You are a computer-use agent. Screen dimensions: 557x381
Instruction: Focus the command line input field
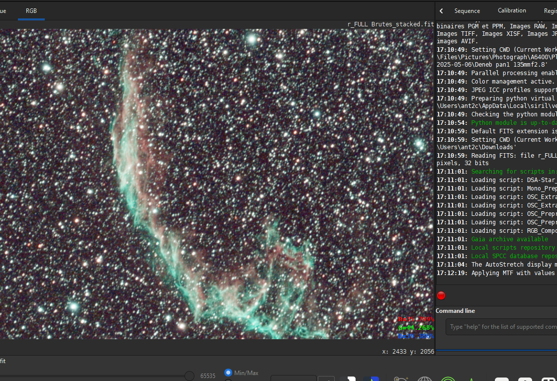(x=501, y=327)
